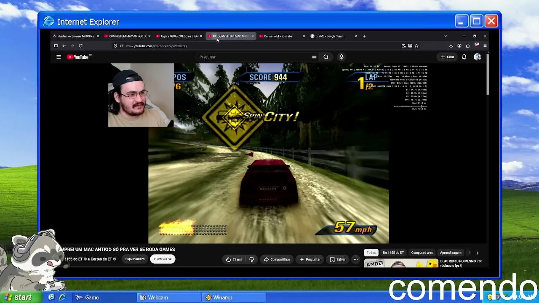Open the browser extensions puzzle icon
Image resolution: width=539 pixels, height=303 pixels.
[x=468, y=46]
